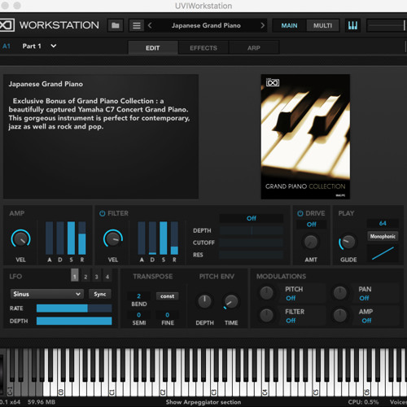The image size is (407, 407).
Task: Adjust FILTER envelope Sustain bar
Action: pos(164,238)
